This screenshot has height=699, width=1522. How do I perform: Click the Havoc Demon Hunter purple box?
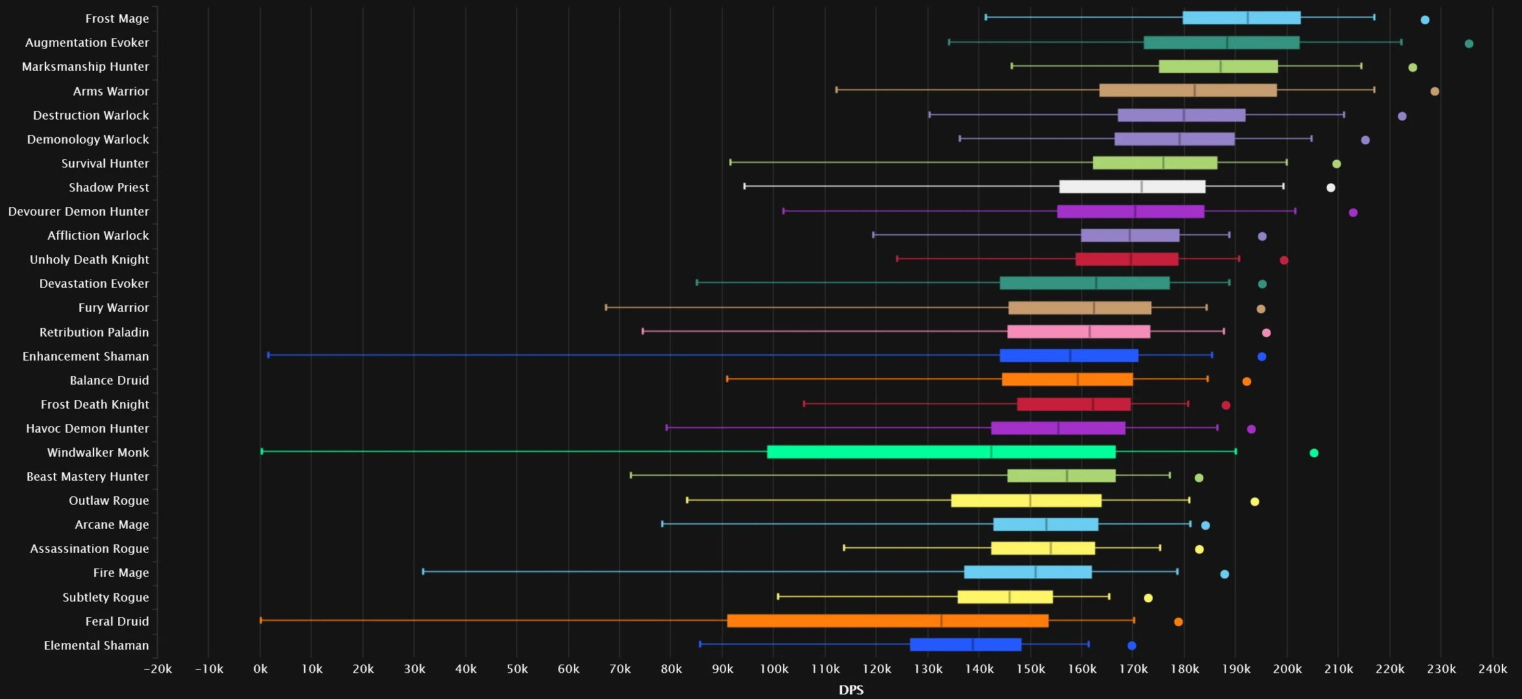click(1058, 427)
